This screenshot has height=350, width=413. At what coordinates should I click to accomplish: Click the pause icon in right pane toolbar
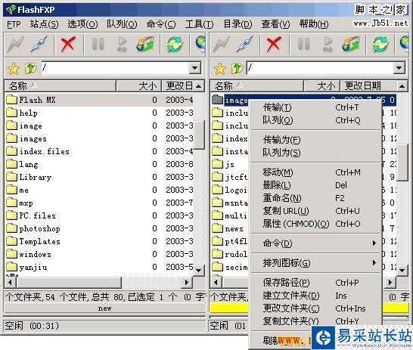[x=303, y=44]
